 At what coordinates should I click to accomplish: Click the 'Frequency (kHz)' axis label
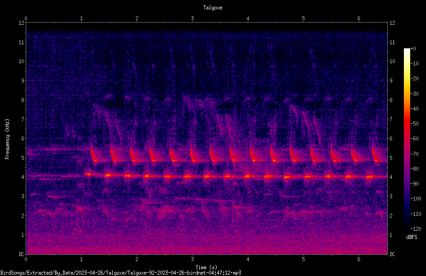tap(7, 139)
